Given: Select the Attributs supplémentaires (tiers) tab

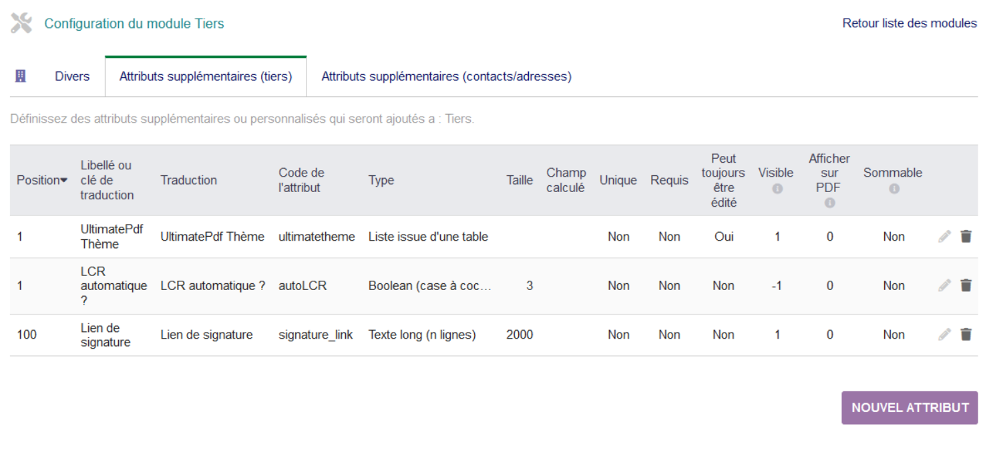Looking at the screenshot, I should point(206,77).
